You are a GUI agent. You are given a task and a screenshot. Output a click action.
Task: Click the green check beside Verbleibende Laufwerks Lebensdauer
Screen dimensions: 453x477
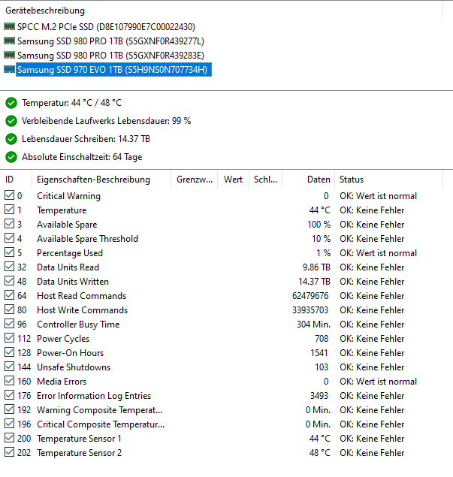tap(11, 121)
